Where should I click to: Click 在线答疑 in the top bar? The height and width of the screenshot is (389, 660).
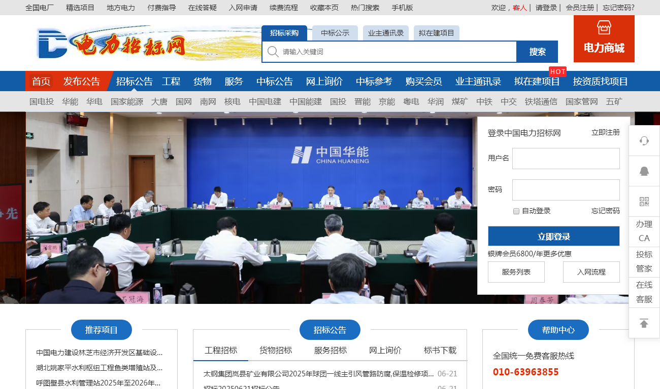pos(203,8)
